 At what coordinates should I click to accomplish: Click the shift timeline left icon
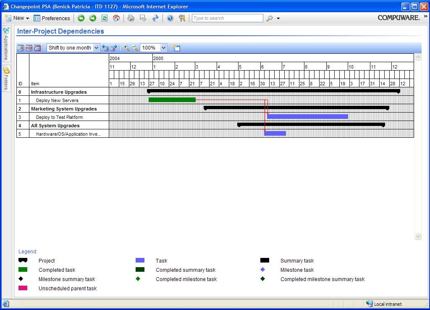(105, 48)
